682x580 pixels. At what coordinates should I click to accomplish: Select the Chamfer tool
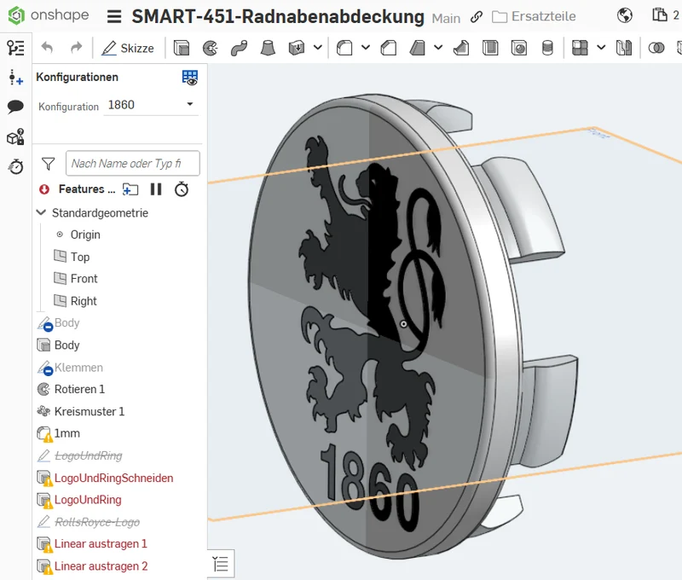[389, 48]
